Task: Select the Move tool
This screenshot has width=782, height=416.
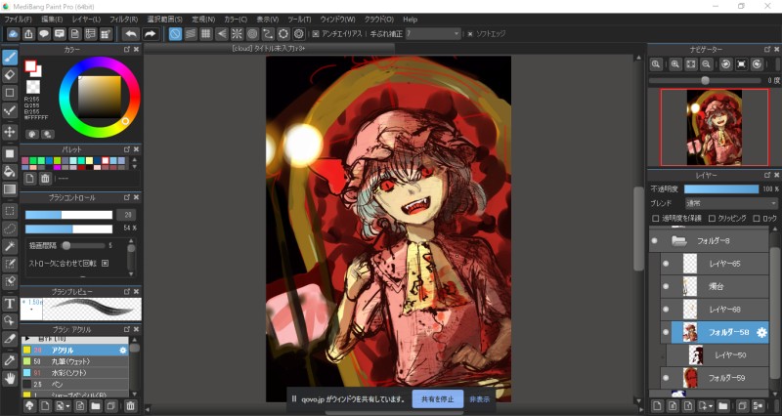Action: pos(10,132)
